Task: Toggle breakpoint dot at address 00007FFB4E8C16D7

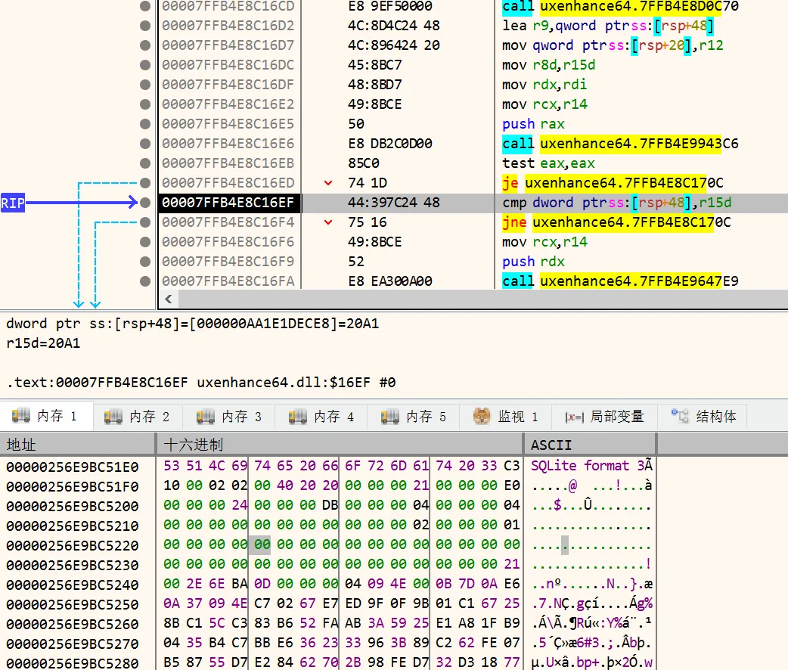Action: click(x=145, y=45)
